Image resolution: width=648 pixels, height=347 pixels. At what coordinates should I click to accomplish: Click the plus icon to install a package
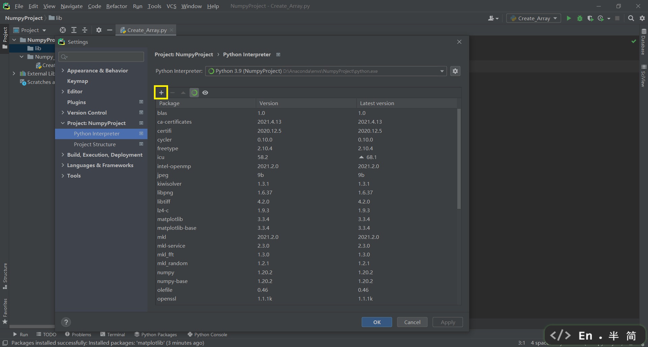(x=161, y=93)
